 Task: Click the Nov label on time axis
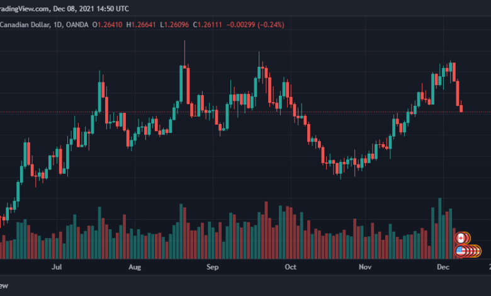[x=365, y=267]
